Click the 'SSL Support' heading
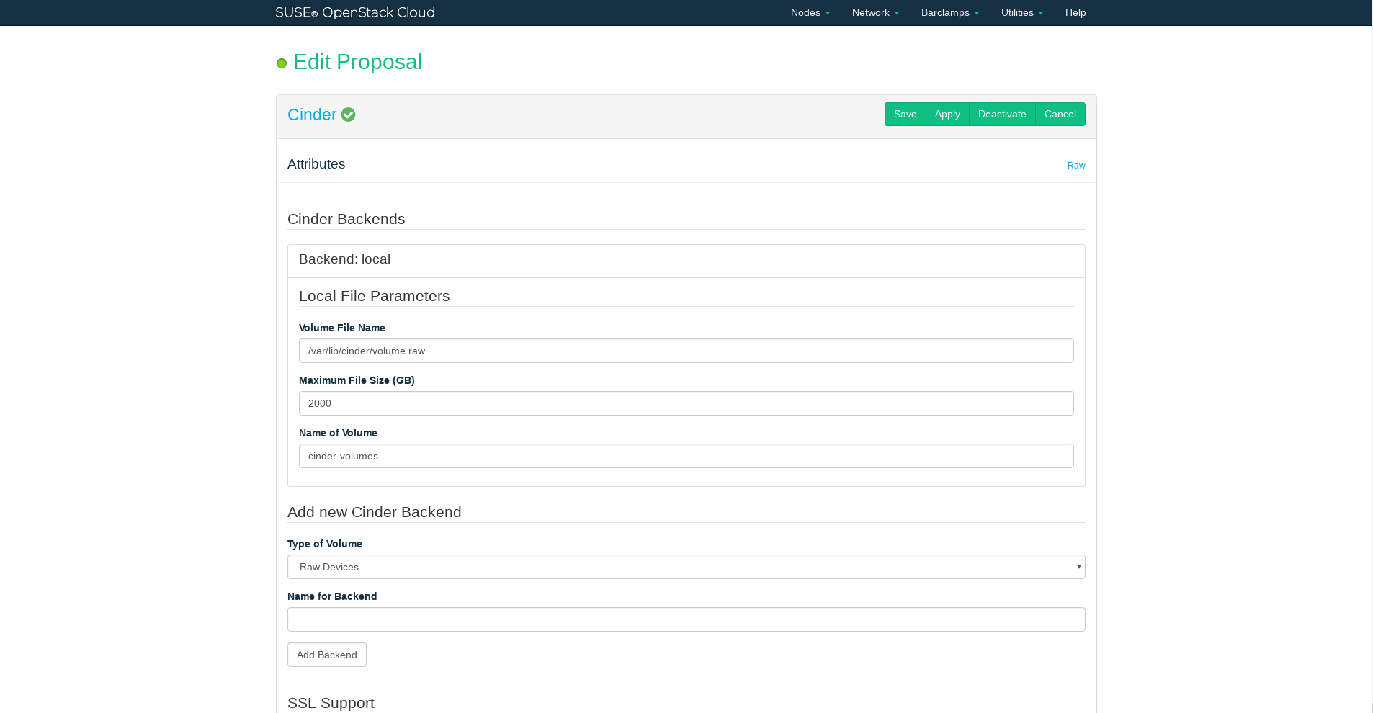The height and width of the screenshot is (713, 1373). click(x=331, y=703)
